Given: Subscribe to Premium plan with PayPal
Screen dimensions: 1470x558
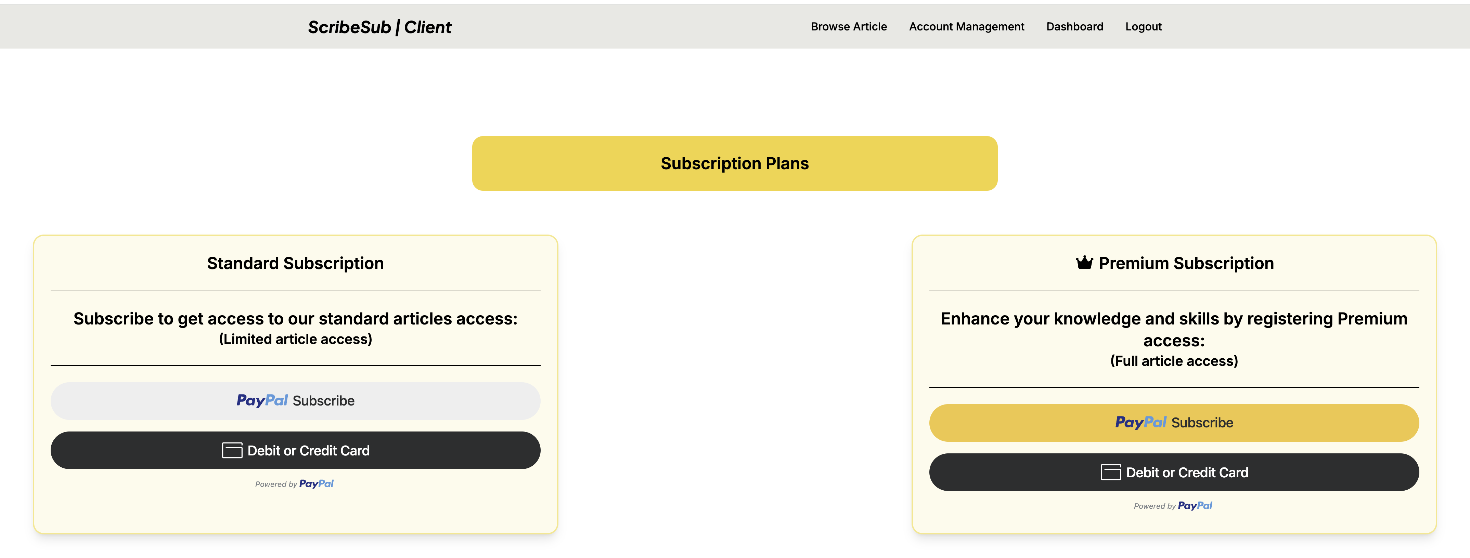Looking at the screenshot, I should (1174, 422).
